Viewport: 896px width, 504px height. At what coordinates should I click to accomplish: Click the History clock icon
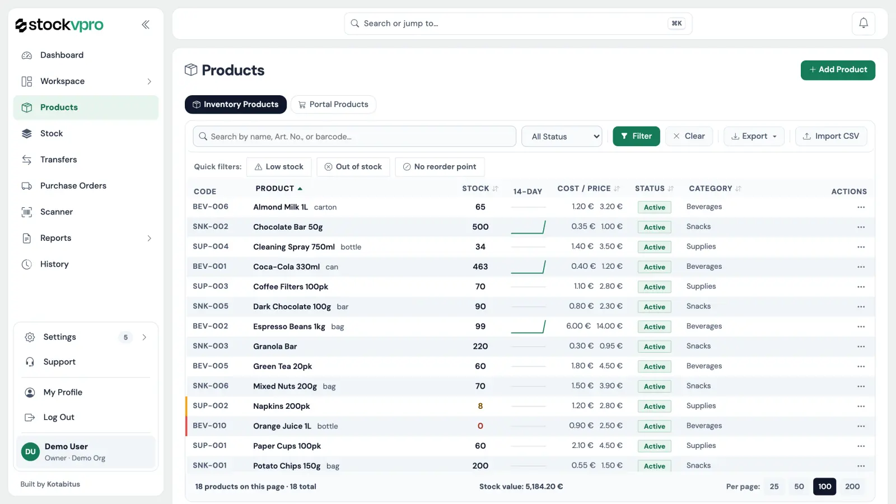pyautogui.click(x=27, y=264)
